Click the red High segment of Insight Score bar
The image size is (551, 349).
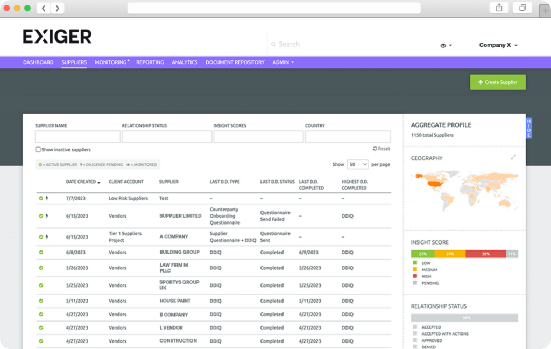click(x=485, y=254)
